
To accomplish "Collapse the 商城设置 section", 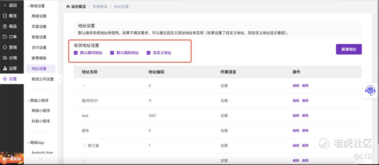I will tap(28, 6).
